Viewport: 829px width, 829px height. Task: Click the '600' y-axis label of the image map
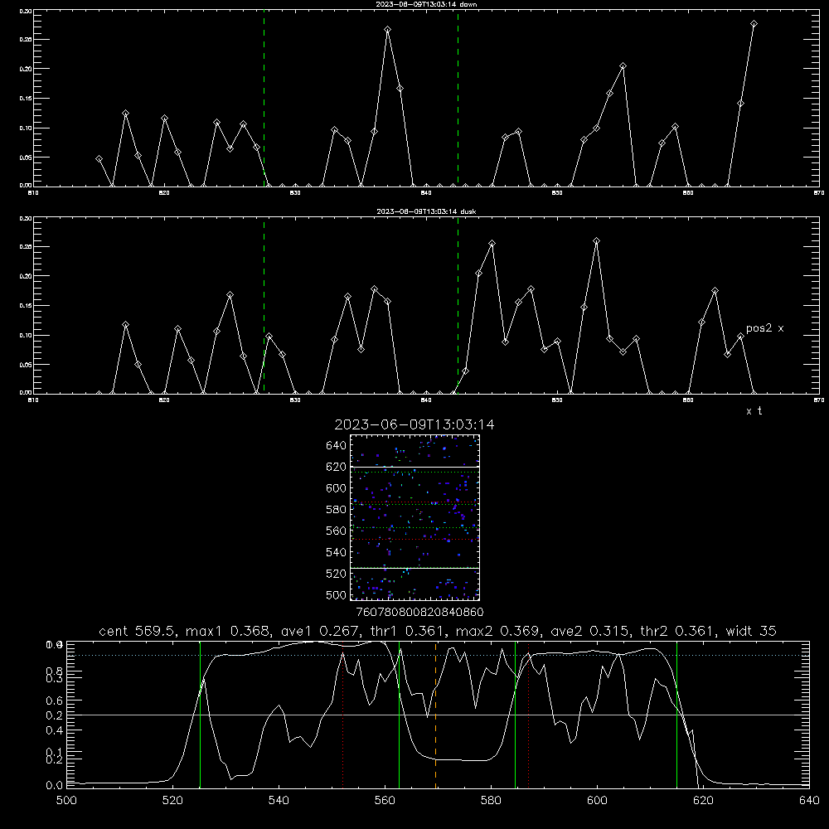pos(337,488)
